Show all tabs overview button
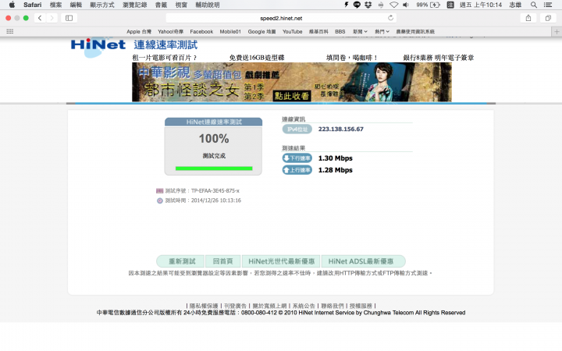The image size is (562, 351). tap(548, 18)
